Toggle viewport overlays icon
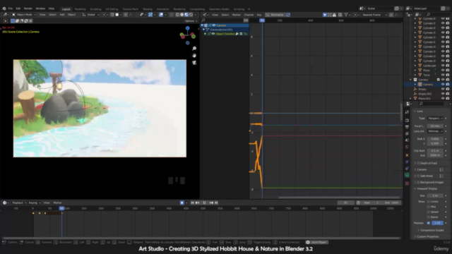452x254 pixels. [161, 15]
